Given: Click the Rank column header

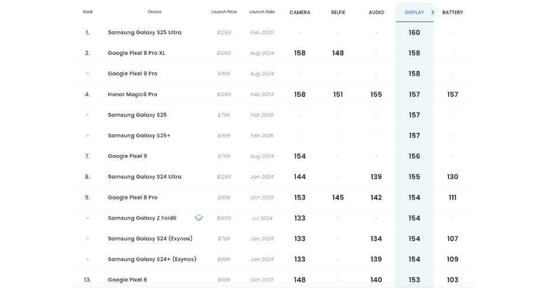Looking at the screenshot, I should 88,12.
